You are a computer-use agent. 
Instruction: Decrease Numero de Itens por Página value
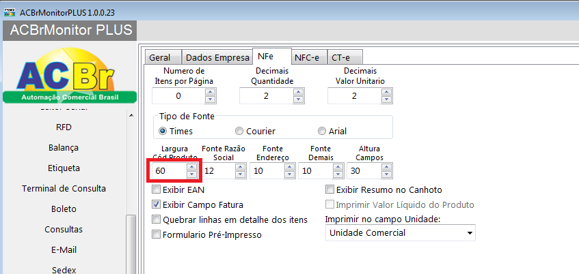[210, 100]
